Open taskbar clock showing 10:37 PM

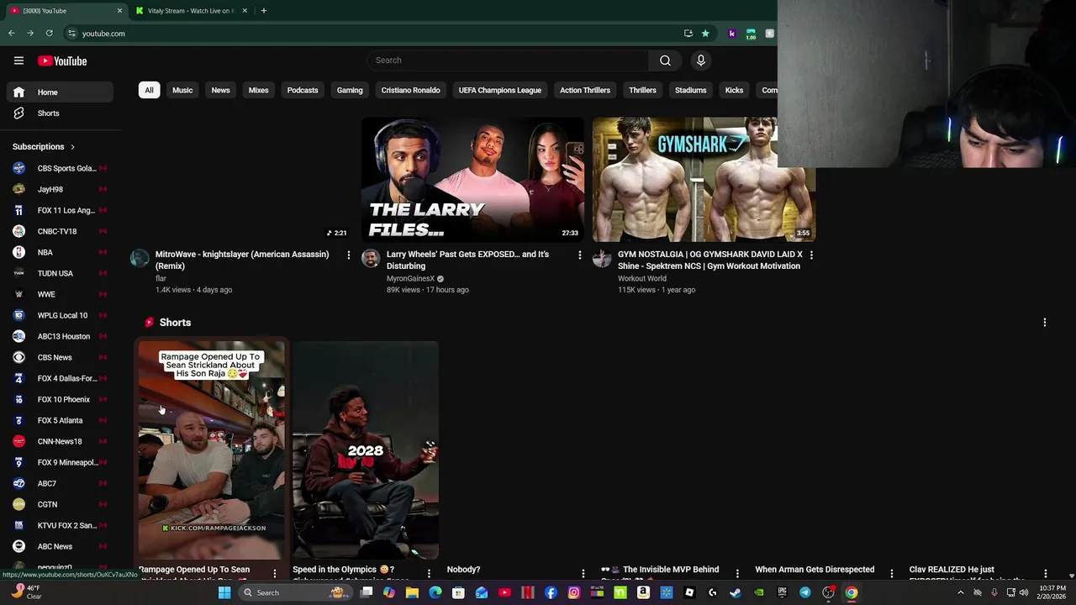[x=1052, y=592]
